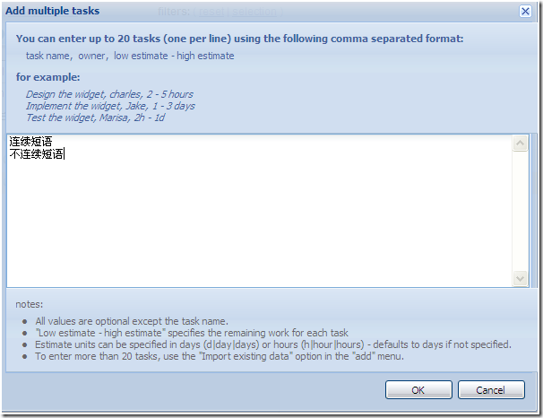Click the faded reset filter link
Viewport: 543px width, 418px height.
tap(211, 12)
